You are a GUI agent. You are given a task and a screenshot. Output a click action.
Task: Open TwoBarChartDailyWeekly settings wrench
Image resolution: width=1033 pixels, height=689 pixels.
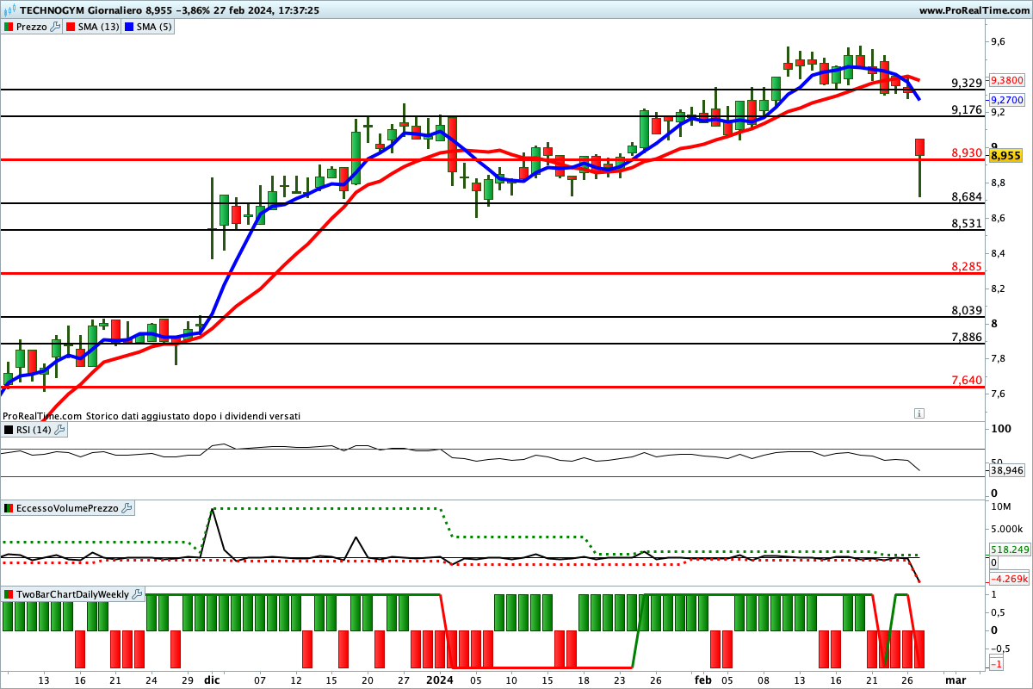coord(137,594)
